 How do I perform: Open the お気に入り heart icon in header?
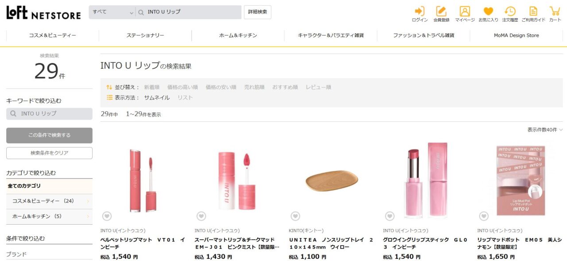pyautogui.click(x=488, y=14)
